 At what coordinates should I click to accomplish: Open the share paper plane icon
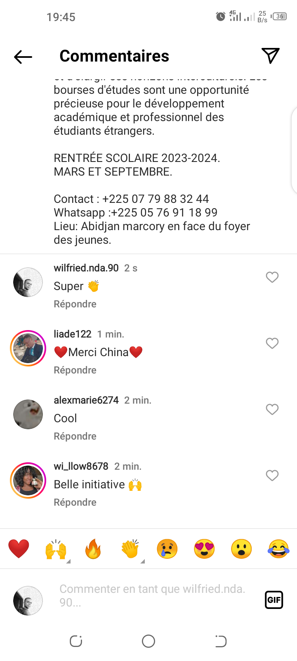271,56
